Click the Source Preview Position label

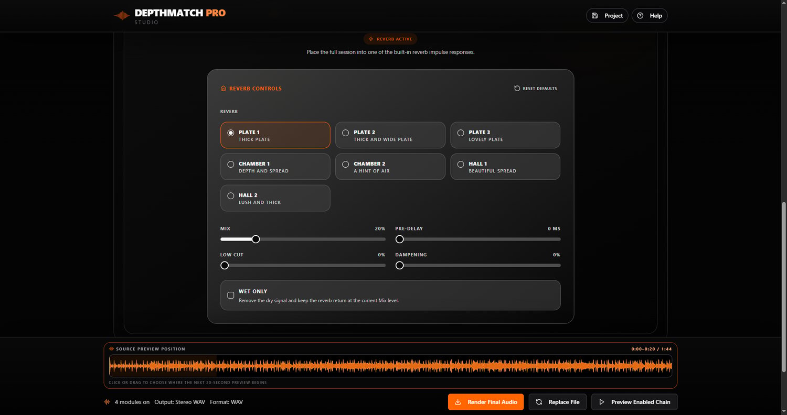151,349
